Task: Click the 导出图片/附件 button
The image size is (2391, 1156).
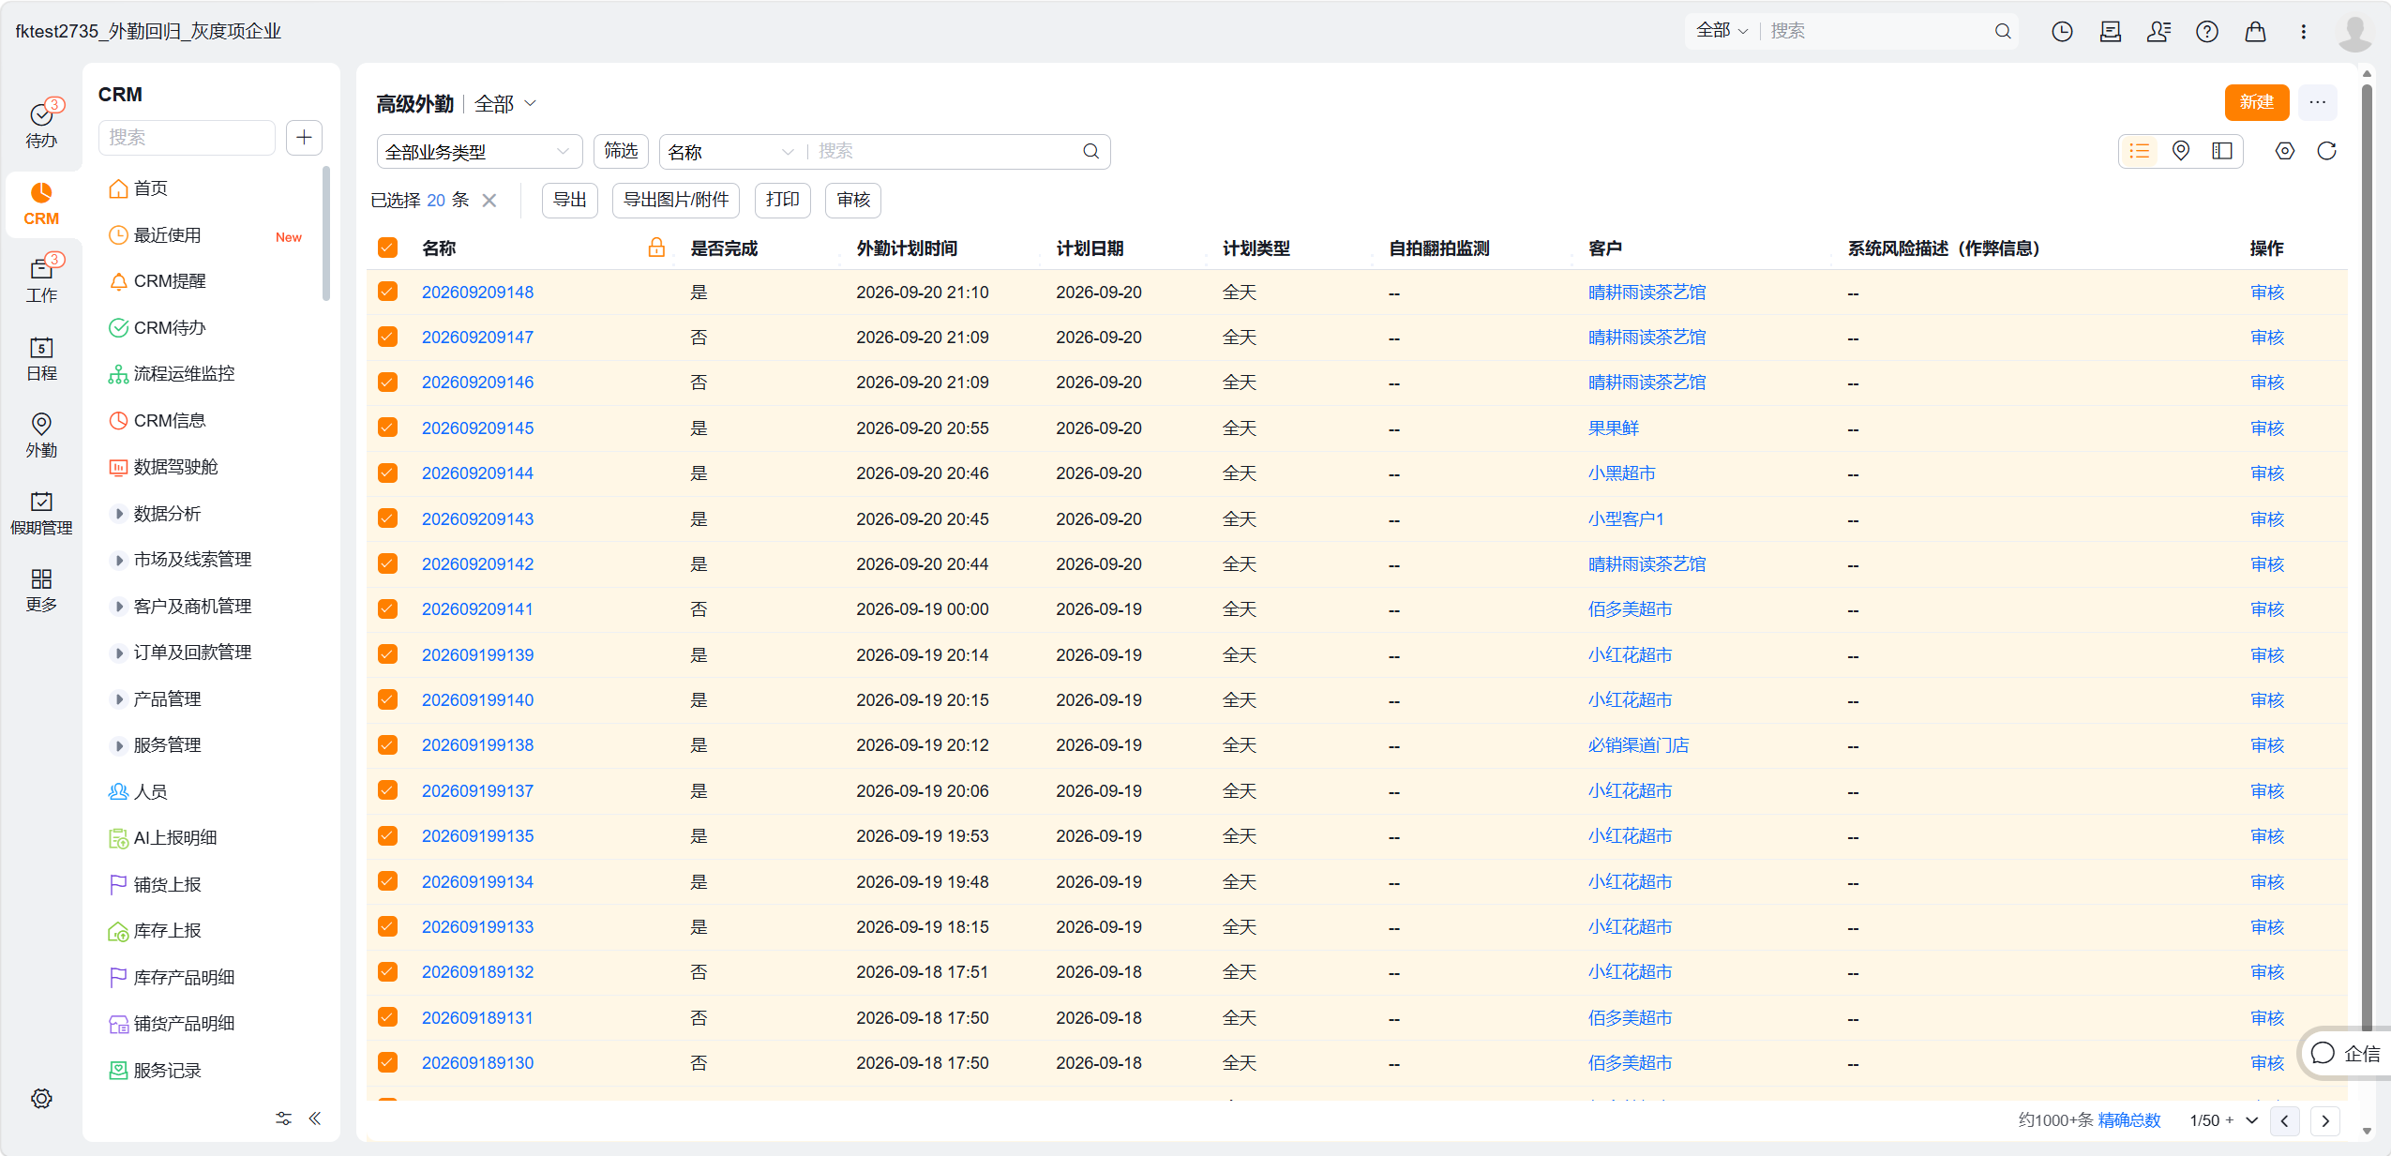Action: coord(676,200)
